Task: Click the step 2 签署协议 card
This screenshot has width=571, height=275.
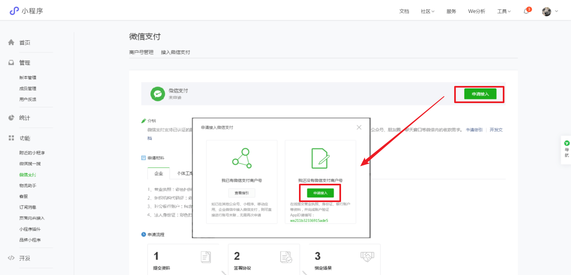Action: [x=264, y=260]
